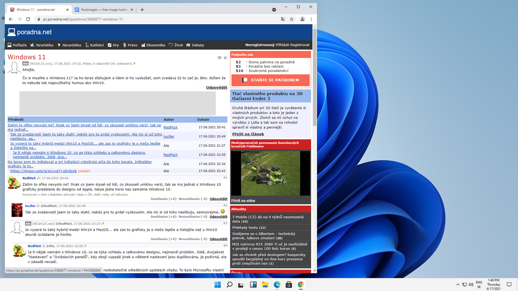This screenshot has width=518, height=291.
Task: Click RedMaX's avatar on reply #1
Action: pyautogui.click(x=14, y=182)
